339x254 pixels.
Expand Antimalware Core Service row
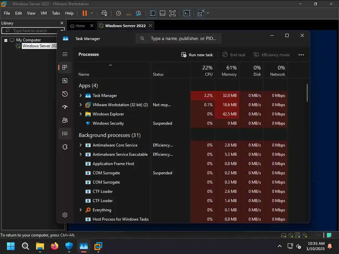[x=81, y=145]
